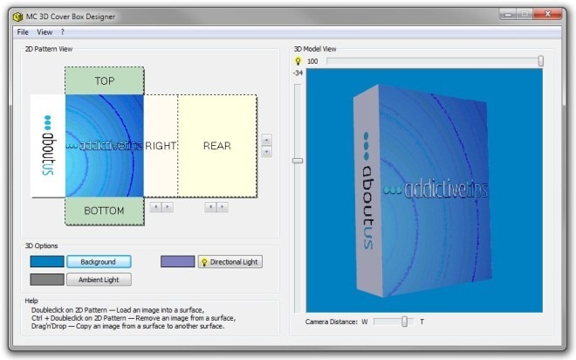
Task: Click the MC 3D Cover Box Designer title icon
Action: (x=17, y=17)
